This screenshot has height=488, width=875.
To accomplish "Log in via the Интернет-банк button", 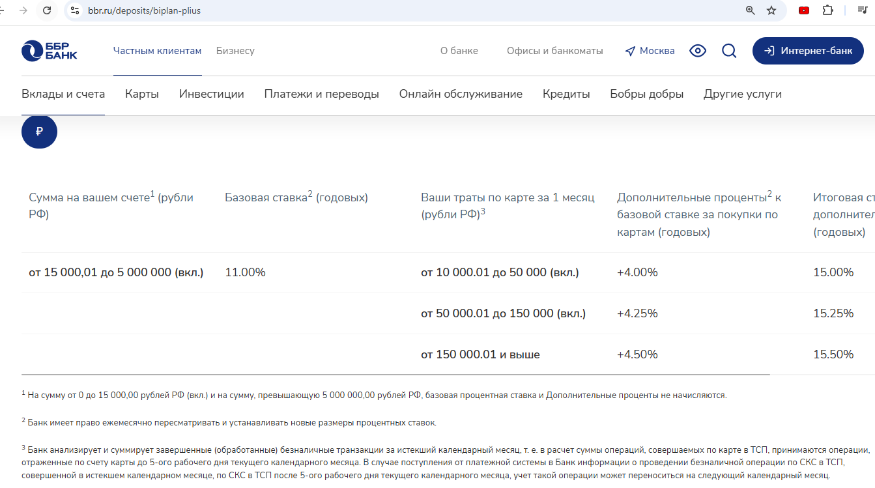I will [x=808, y=51].
